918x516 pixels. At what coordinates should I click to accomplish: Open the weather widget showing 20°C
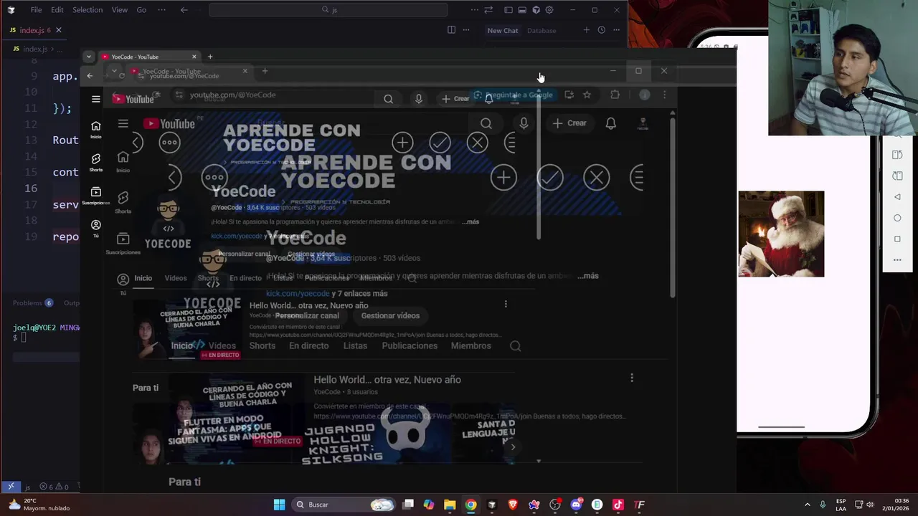(38, 505)
